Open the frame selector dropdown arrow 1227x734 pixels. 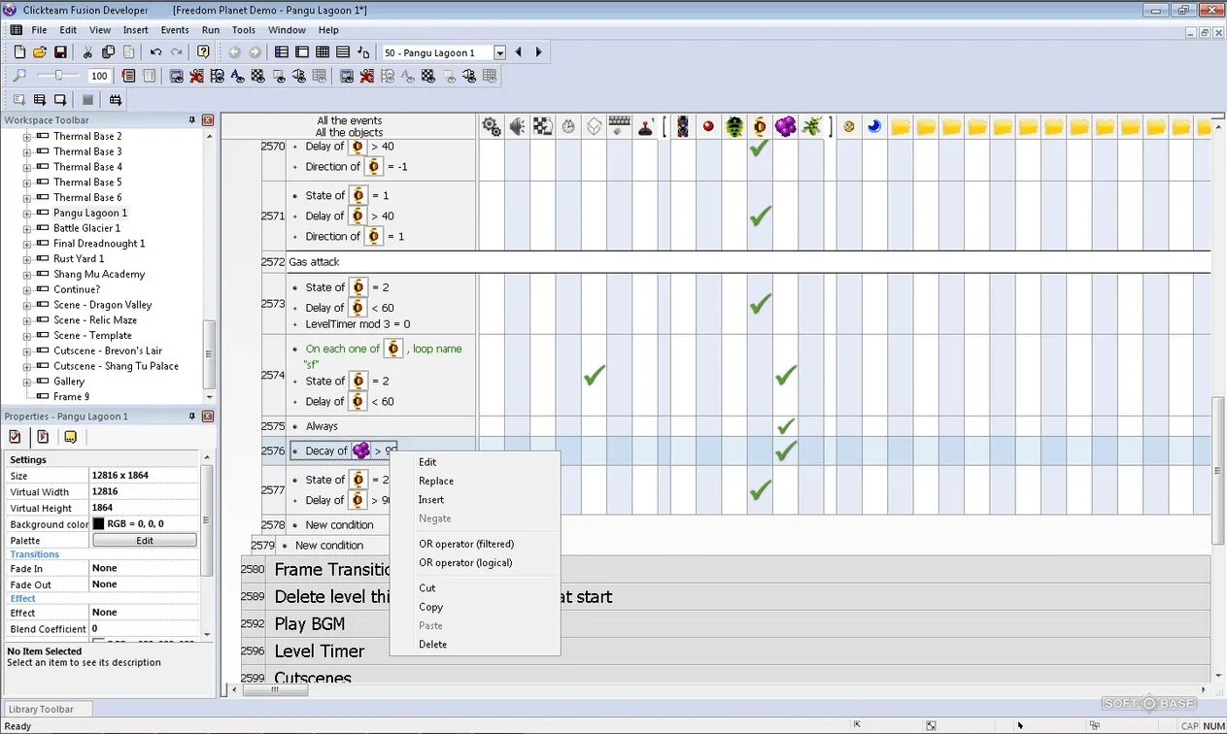500,52
